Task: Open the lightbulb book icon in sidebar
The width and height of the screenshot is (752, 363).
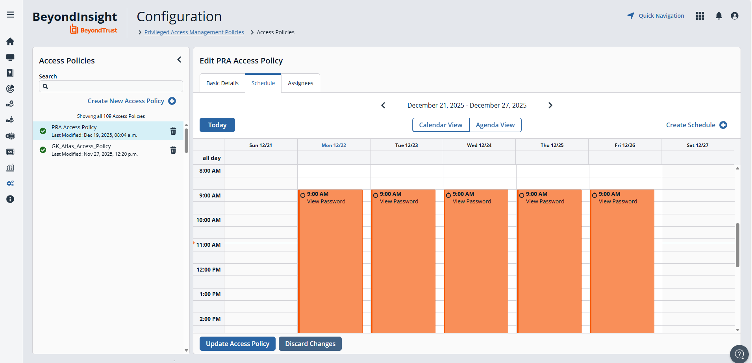Action: pos(10,73)
